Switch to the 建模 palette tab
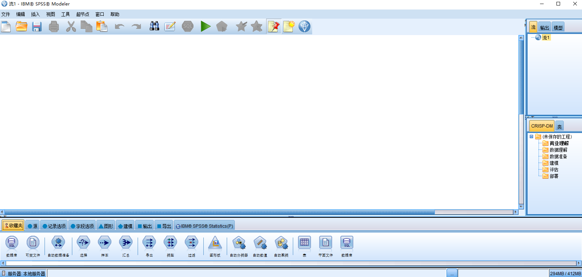This screenshot has height=277, width=582. (x=125, y=226)
